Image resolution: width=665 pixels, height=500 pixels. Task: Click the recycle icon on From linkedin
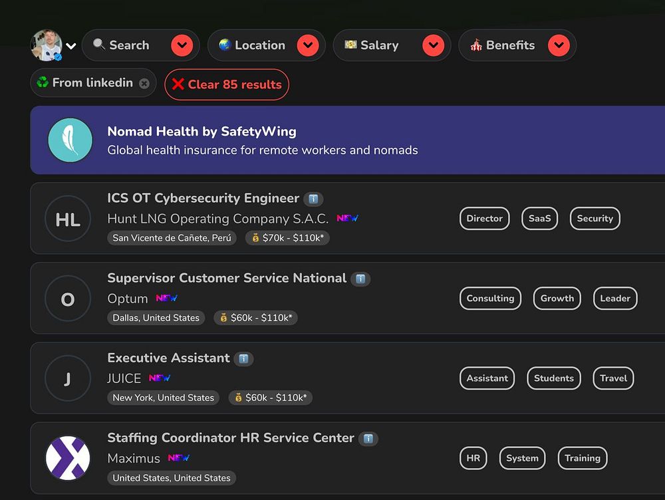43,82
